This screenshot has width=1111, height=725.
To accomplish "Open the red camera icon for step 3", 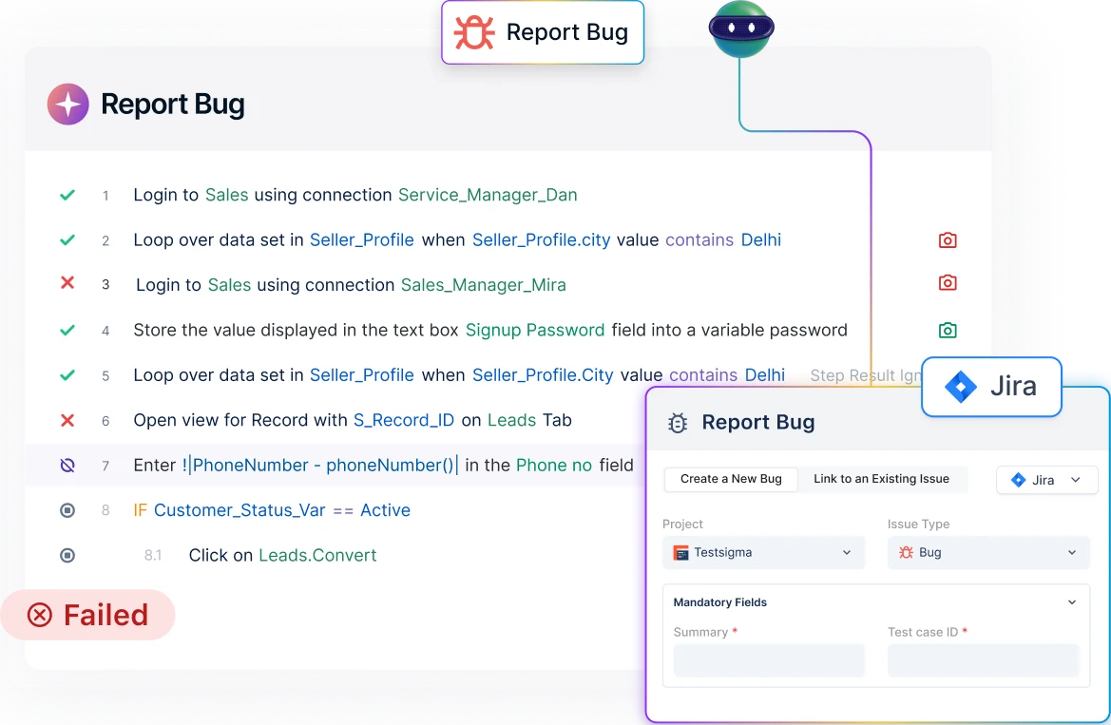I will point(948,283).
